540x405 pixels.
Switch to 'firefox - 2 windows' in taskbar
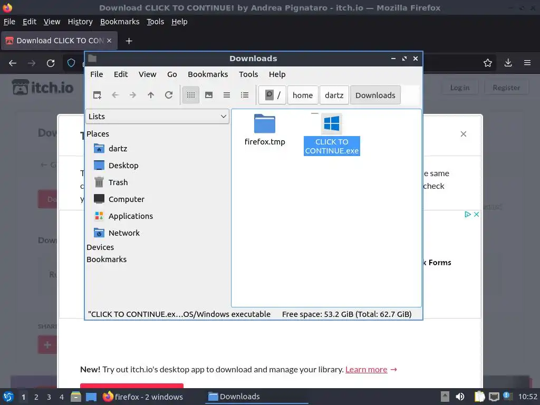point(143,397)
